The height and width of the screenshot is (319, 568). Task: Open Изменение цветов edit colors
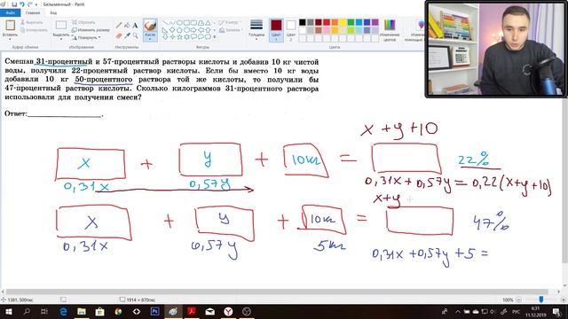tap(390, 30)
